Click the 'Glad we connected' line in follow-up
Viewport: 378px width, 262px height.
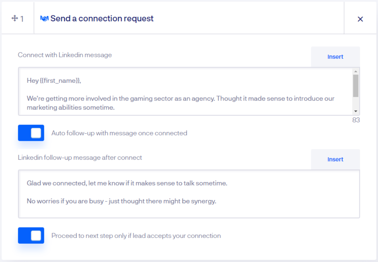[127, 183]
